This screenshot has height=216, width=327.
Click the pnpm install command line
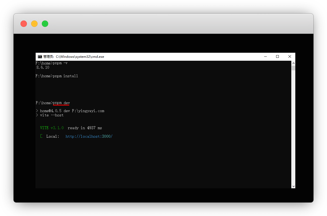point(65,76)
